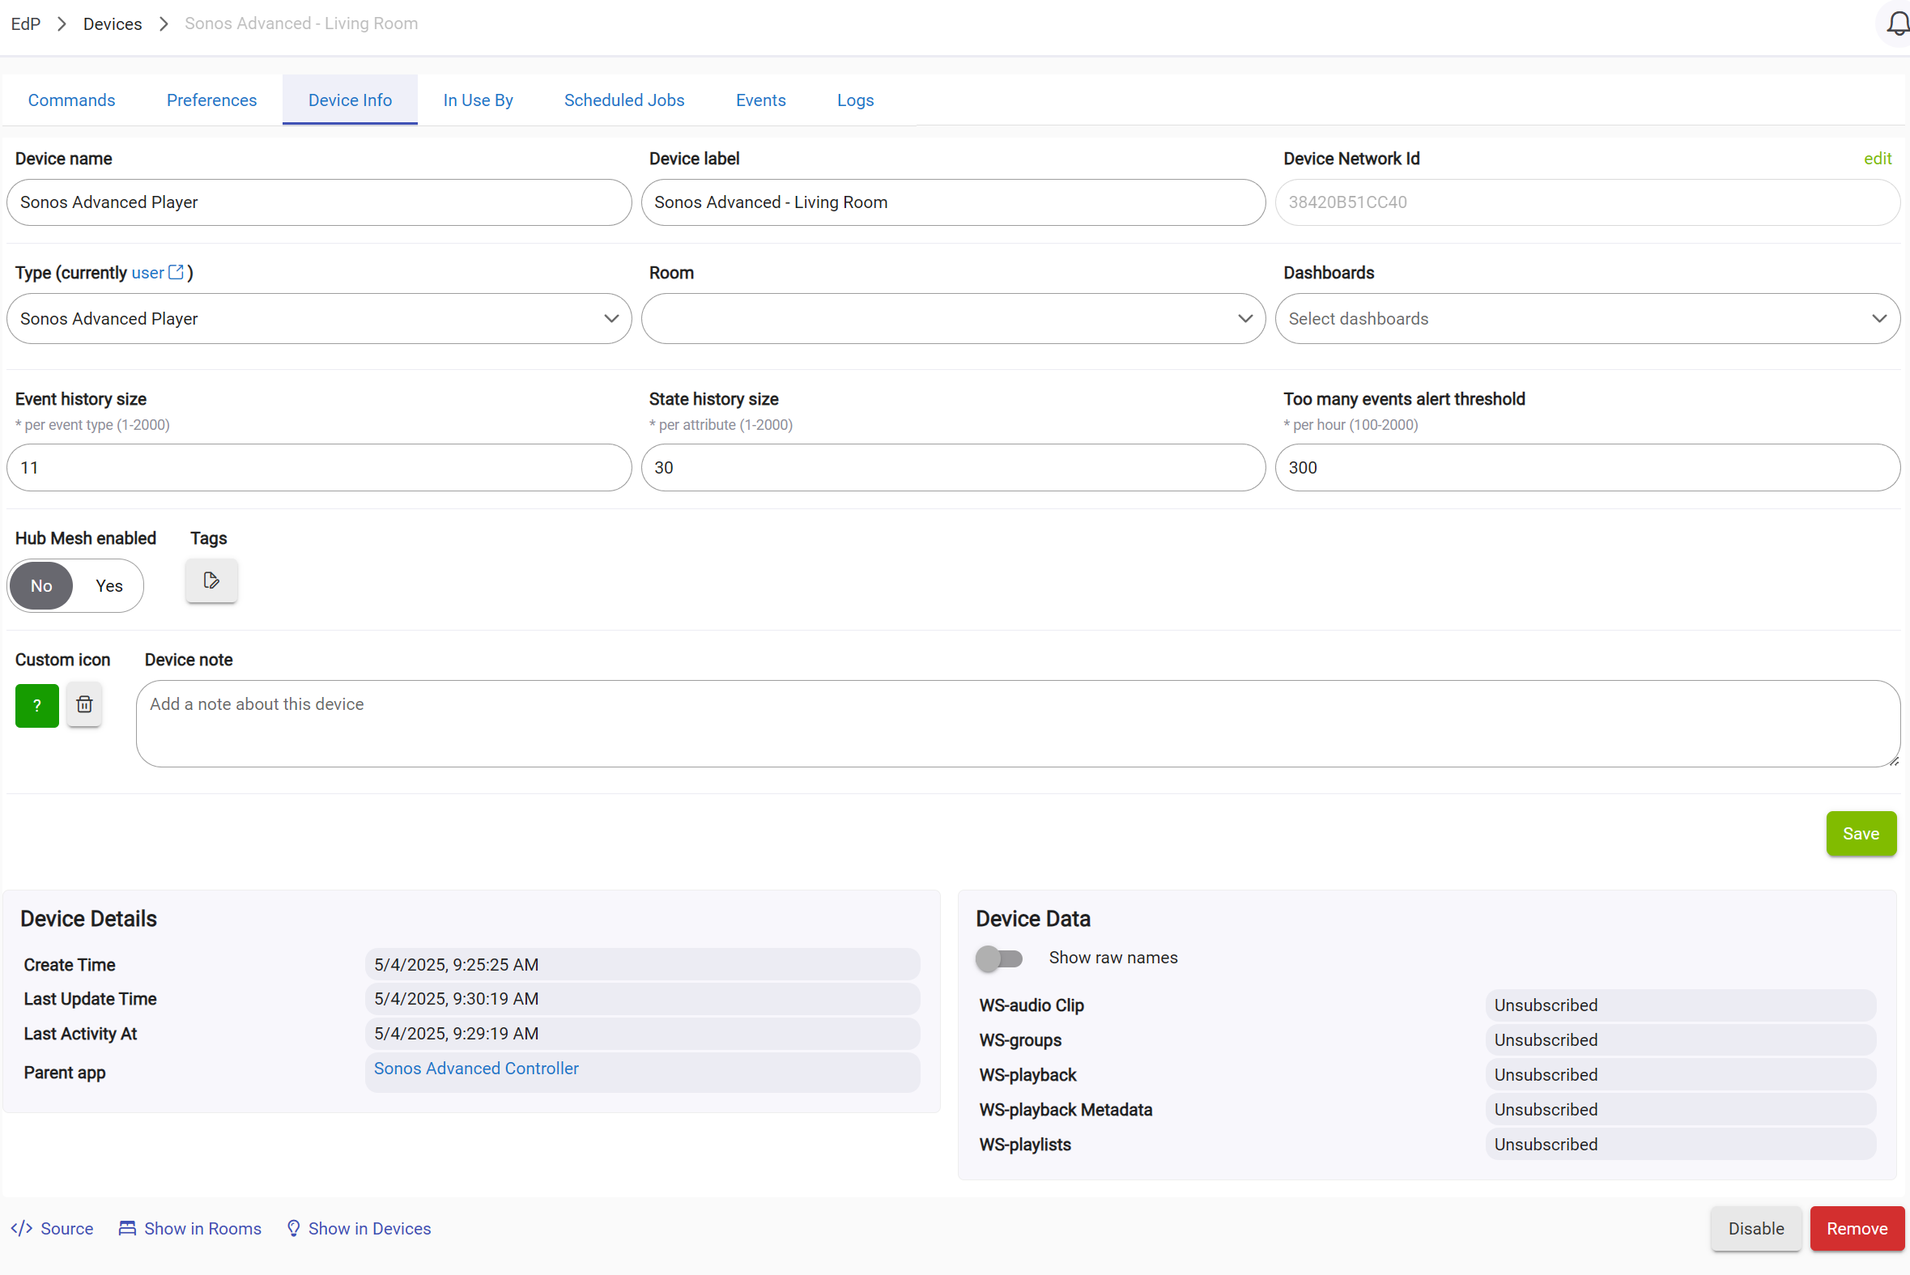The height and width of the screenshot is (1275, 1910).
Task: Switch to the Preferences tab
Action: pos(211,100)
